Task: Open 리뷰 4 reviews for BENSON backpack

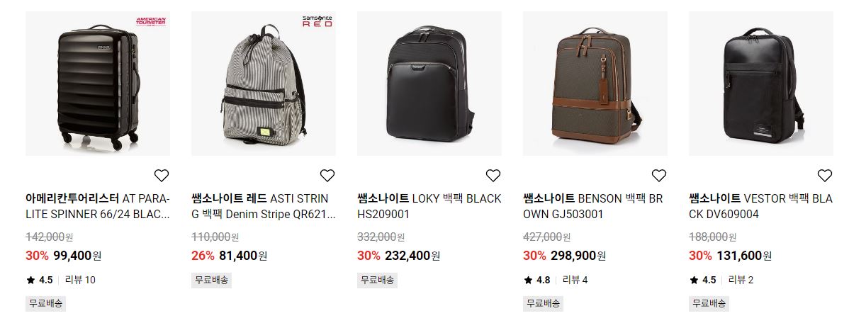Action: click(x=575, y=280)
